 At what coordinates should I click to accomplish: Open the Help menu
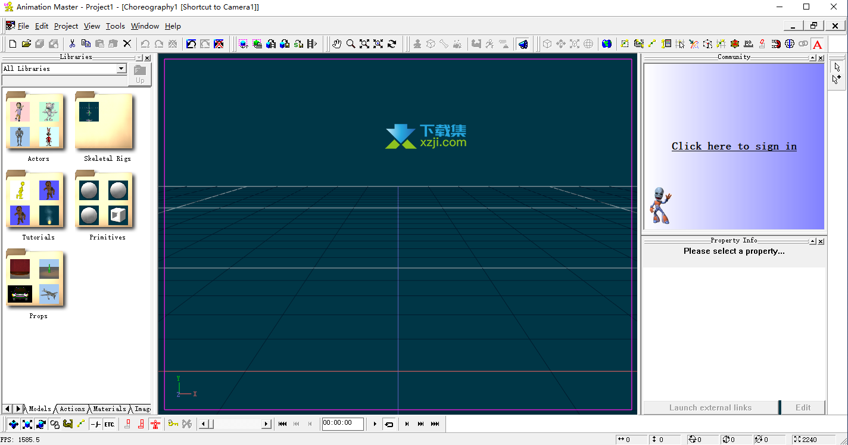[173, 26]
